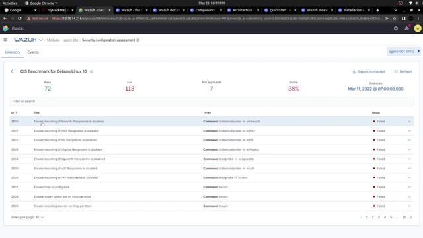
Task: Click info icon next to Security configuration assessment
Action: point(138,40)
